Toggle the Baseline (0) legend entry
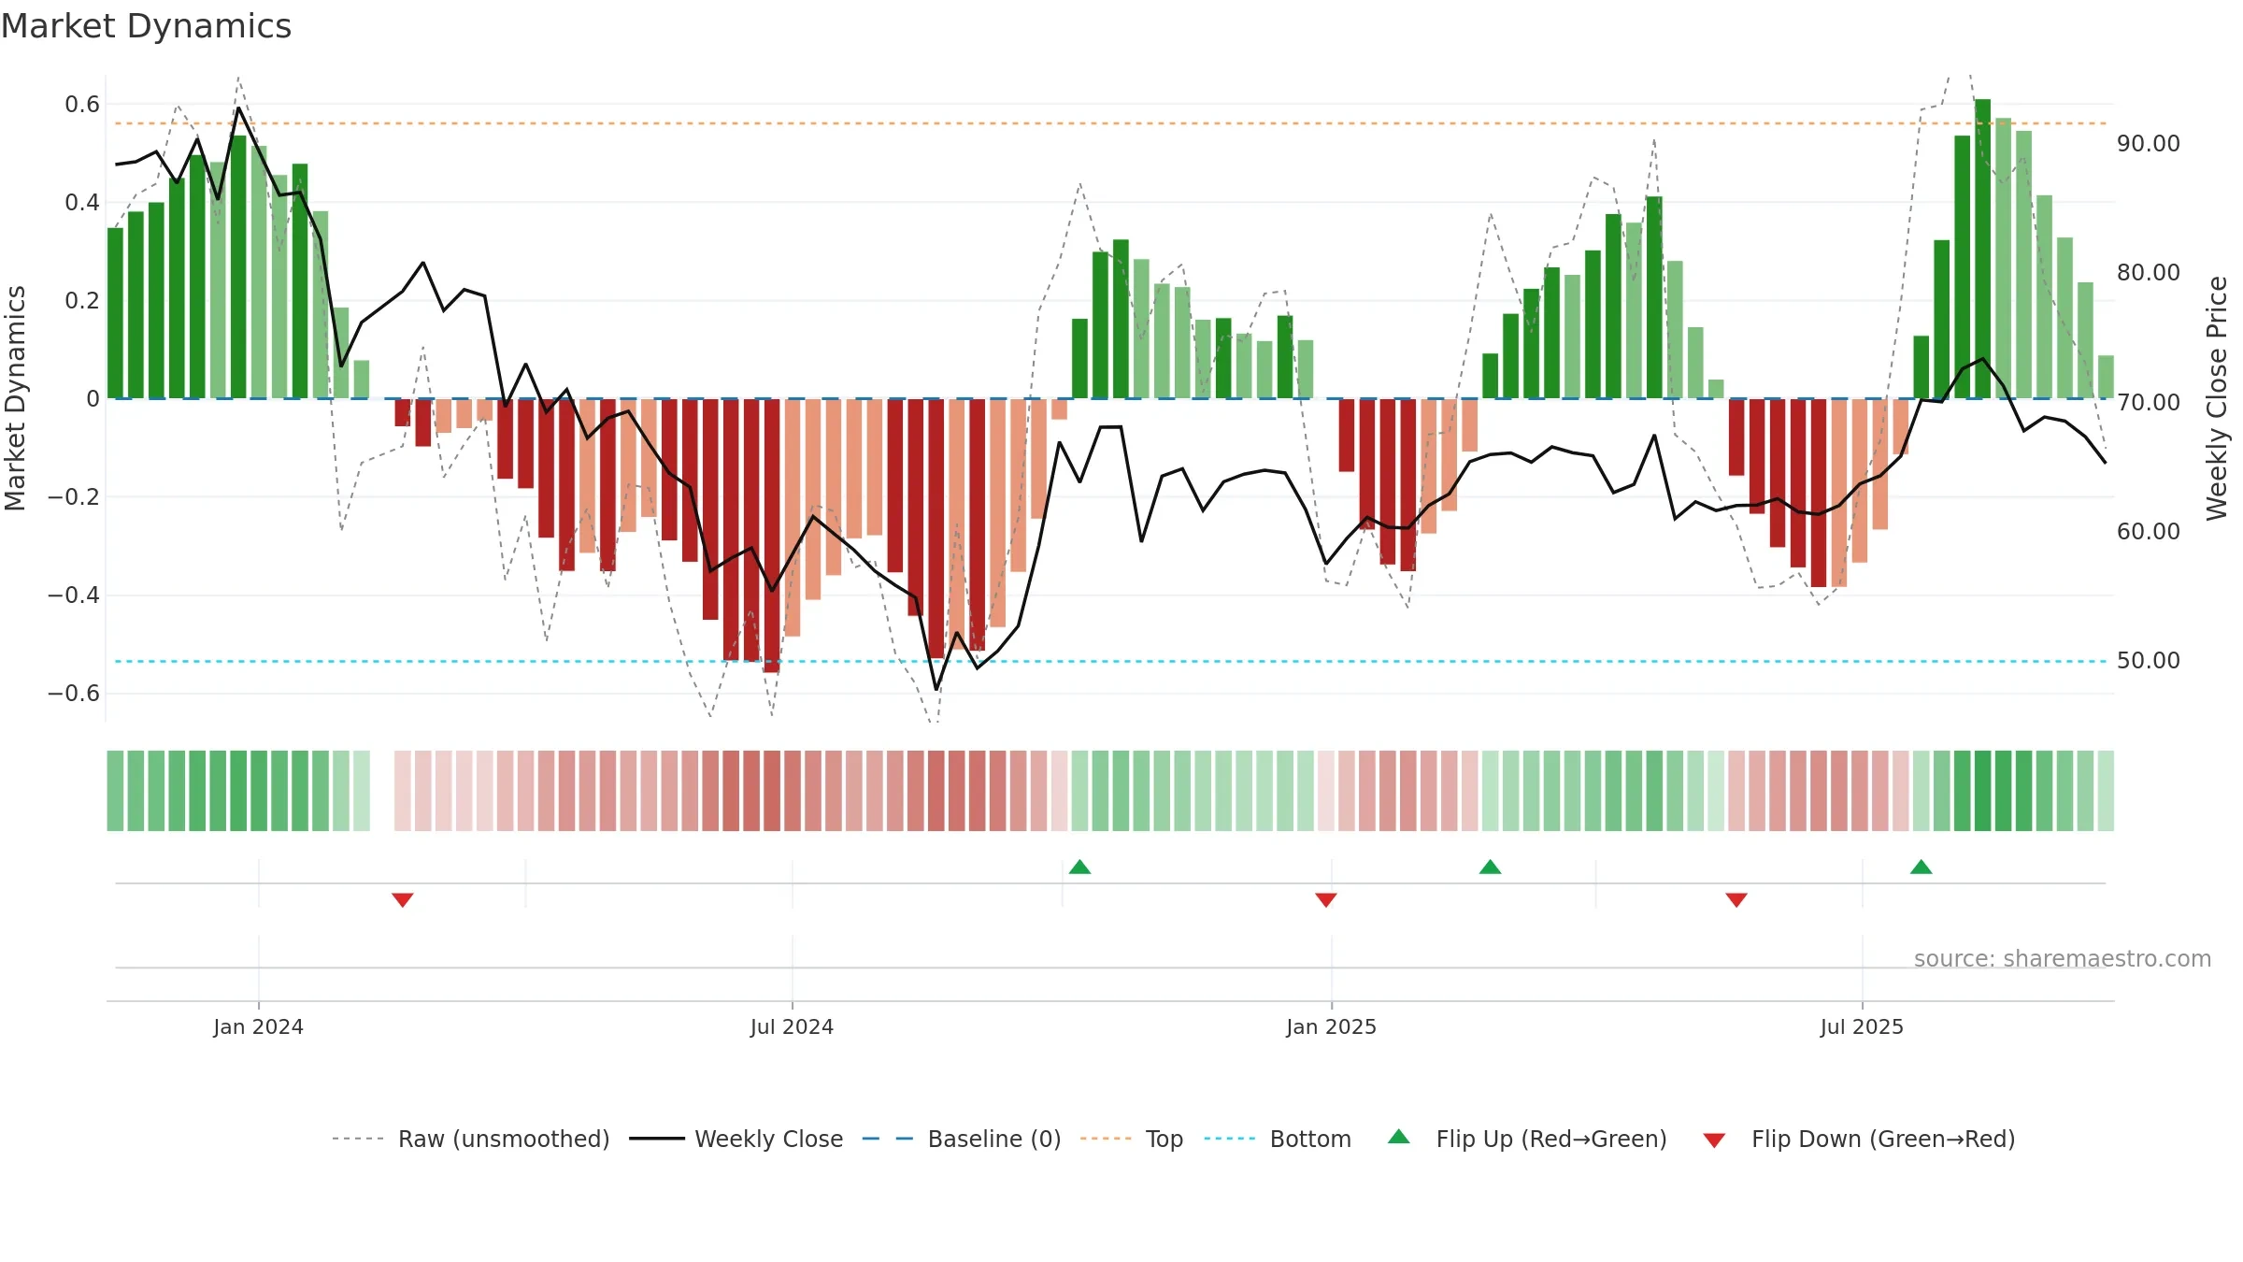Image resolution: width=2243 pixels, height=1262 pixels. pos(962,1139)
